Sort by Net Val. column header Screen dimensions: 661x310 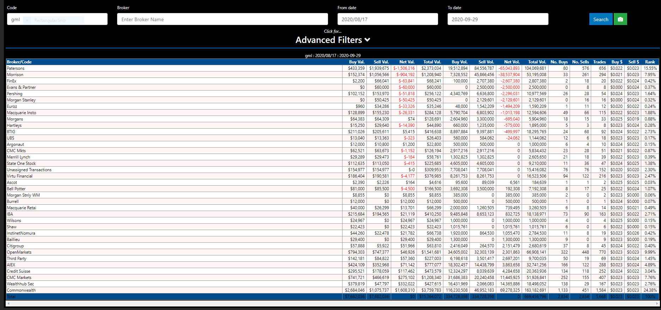(x=407, y=62)
